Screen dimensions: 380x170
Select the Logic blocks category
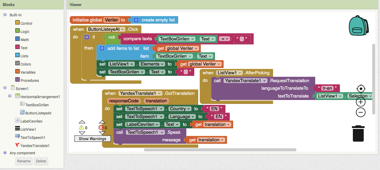25,31
